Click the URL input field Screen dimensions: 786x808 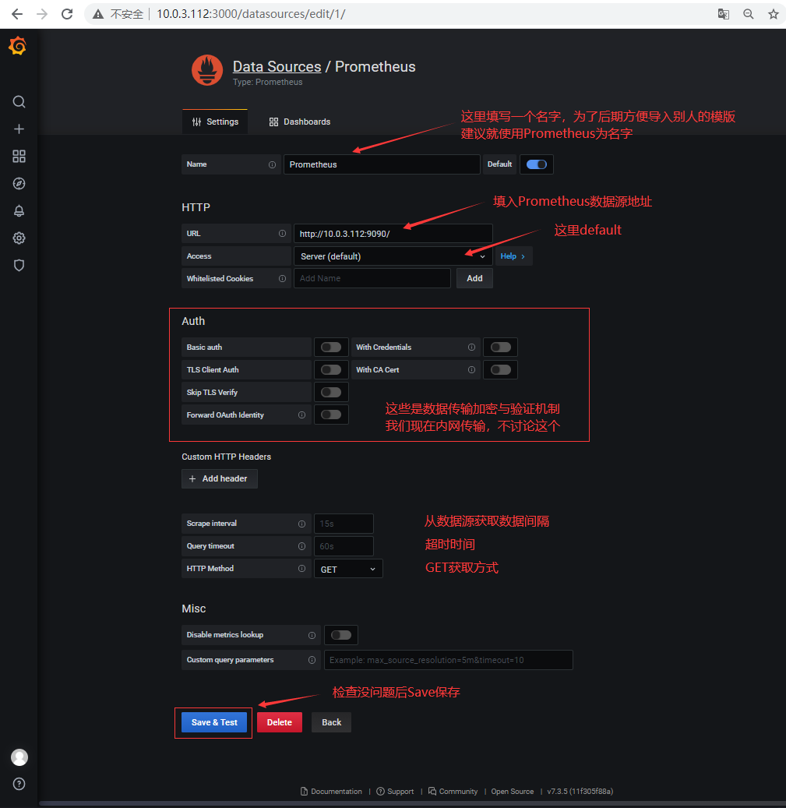click(x=393, y=233)
